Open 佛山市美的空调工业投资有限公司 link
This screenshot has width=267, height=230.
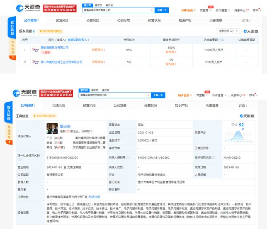[61, 62]
